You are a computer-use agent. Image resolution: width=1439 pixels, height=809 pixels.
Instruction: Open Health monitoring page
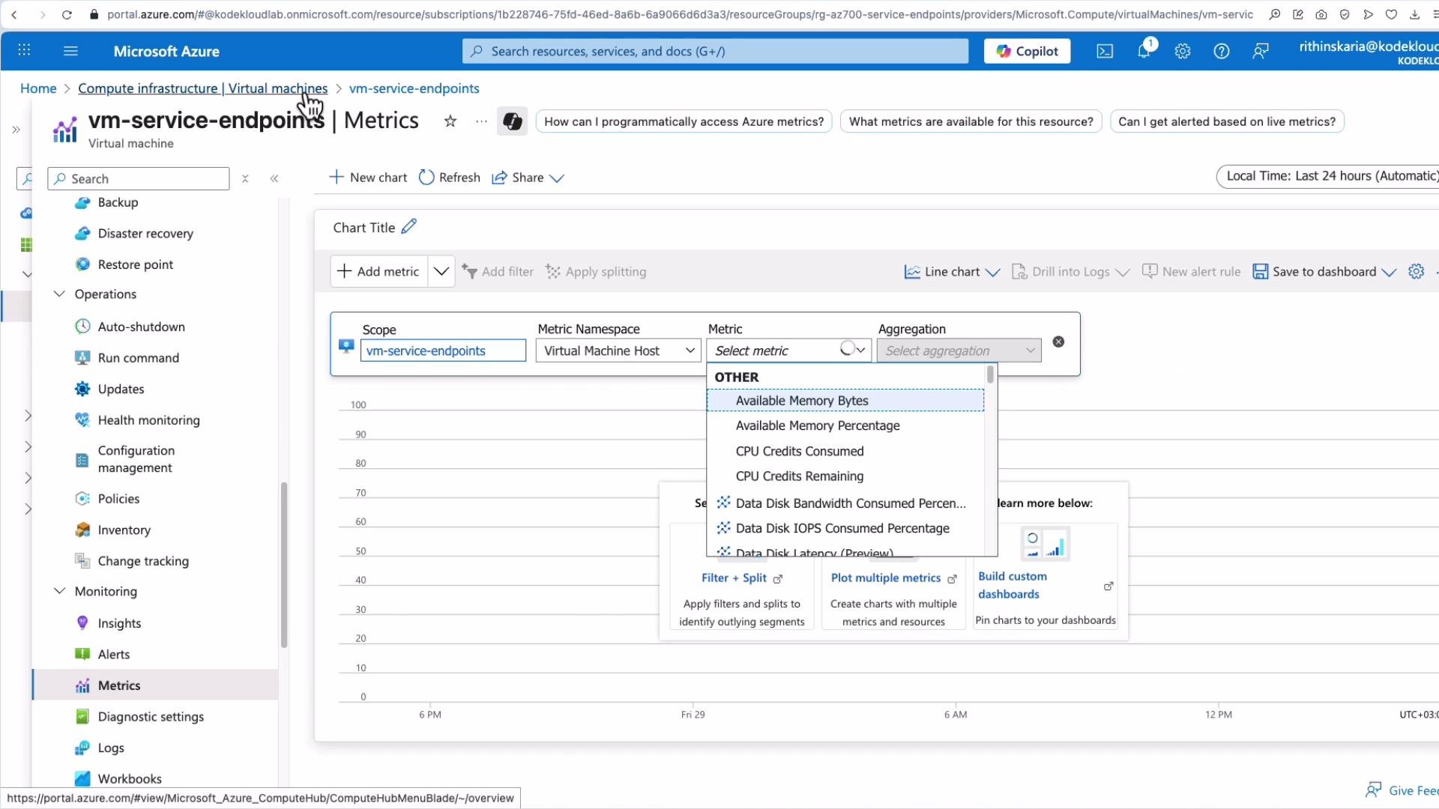coord(148,420)
